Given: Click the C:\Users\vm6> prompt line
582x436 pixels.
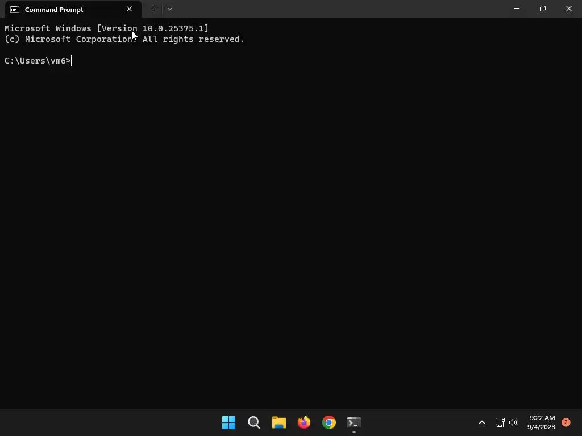Looking at the screenshot, I should [x=38, y=61].
